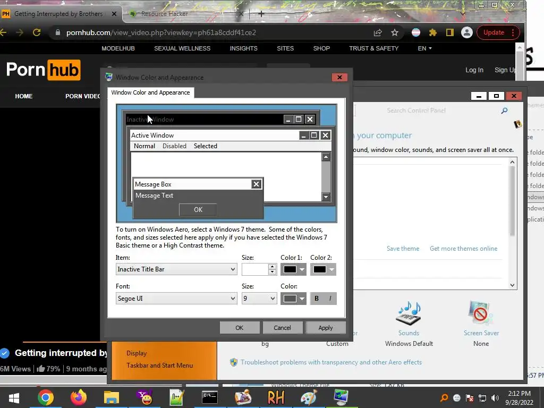Open the Item dropdown showing Inactive Title Bar

pos(176,269)
